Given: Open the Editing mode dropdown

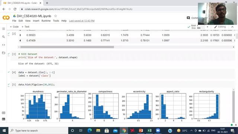Looking at the screenshot, I should pos(220,27).
